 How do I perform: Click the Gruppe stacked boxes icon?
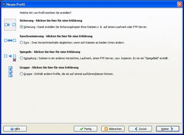click(x=11, y=72)
